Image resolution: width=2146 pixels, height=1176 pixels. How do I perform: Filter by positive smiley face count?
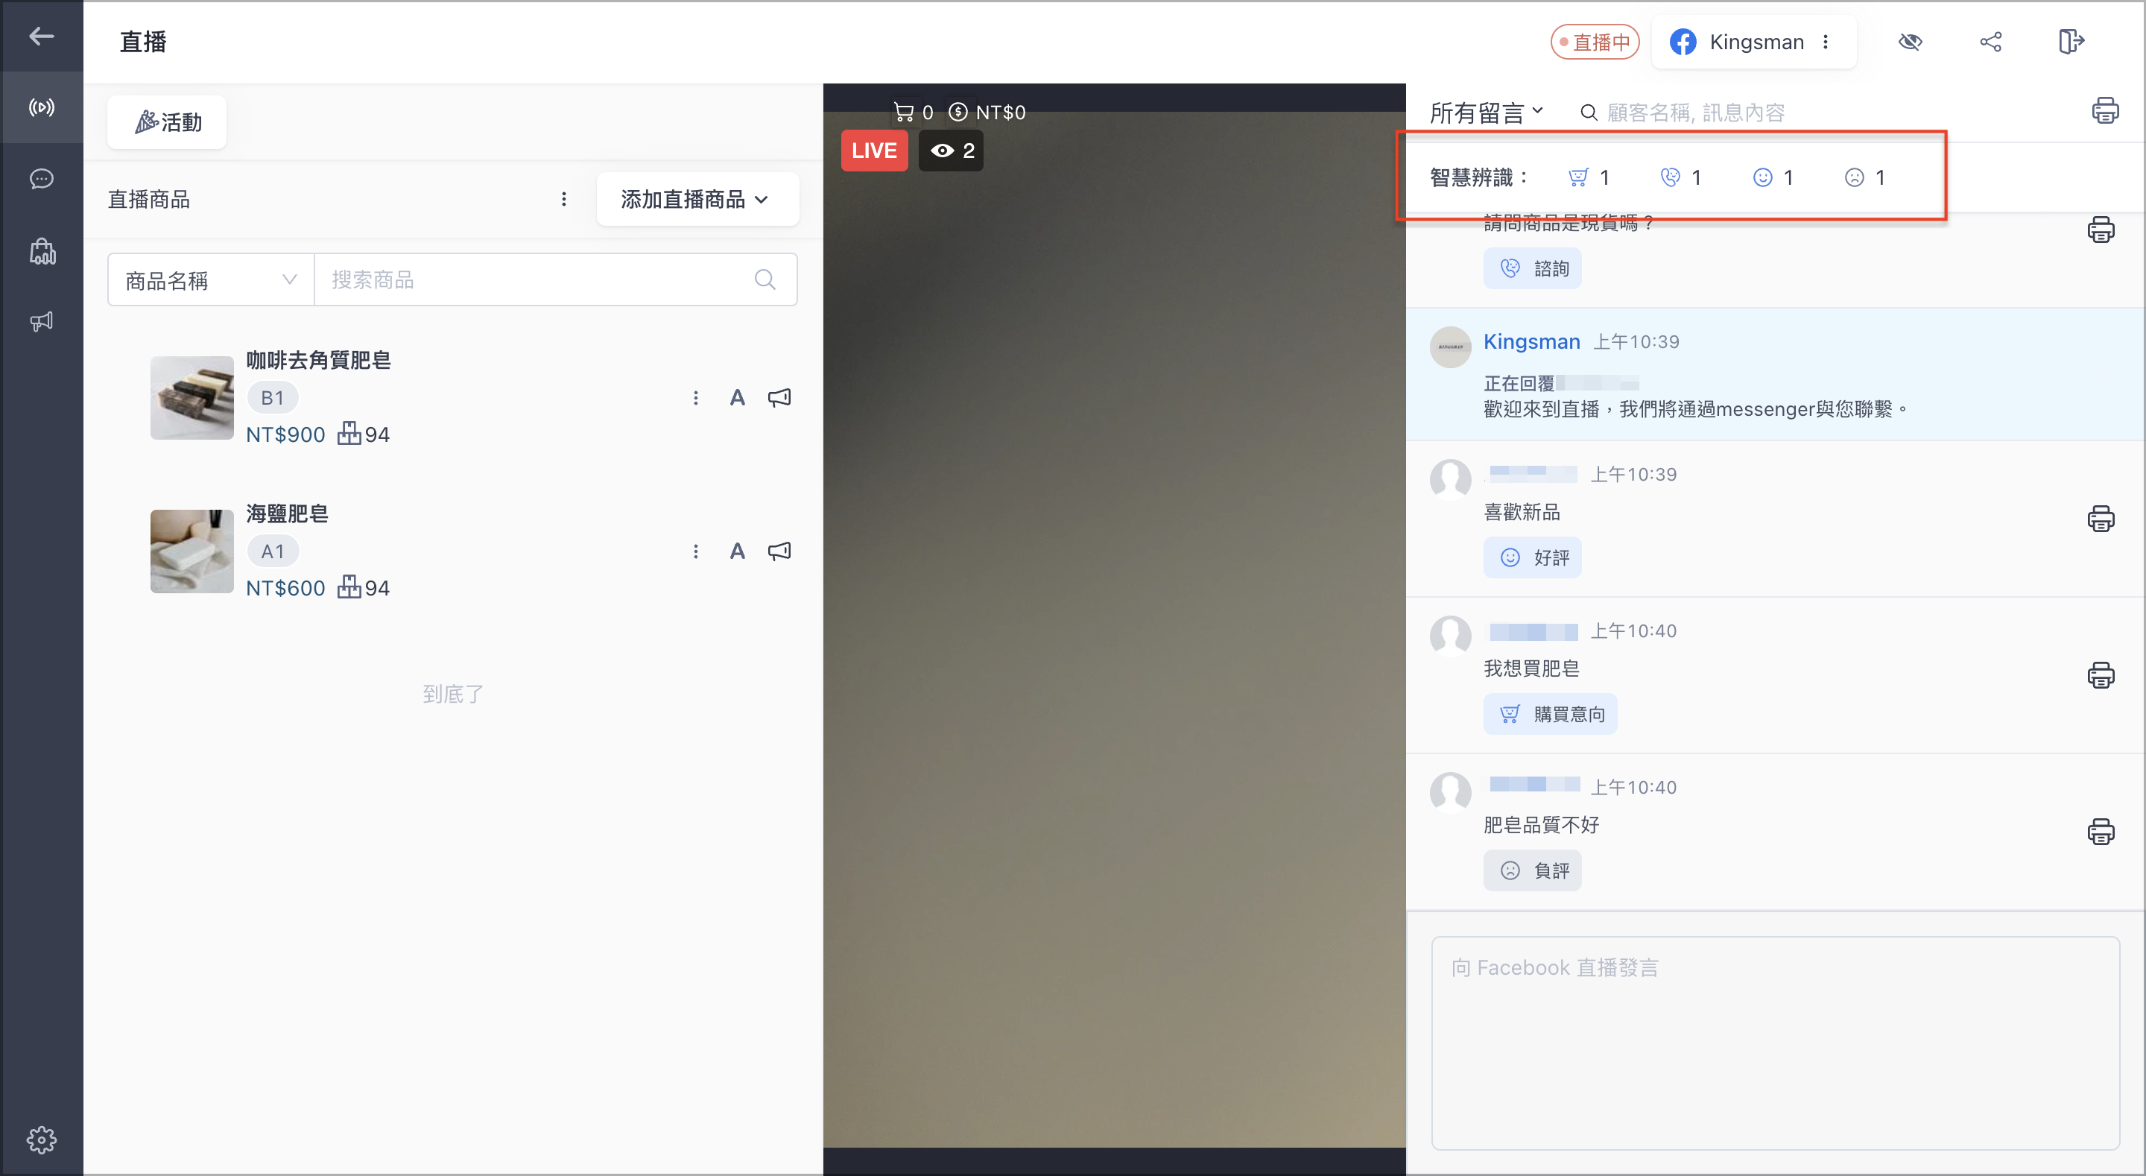tap(1773, 177)
